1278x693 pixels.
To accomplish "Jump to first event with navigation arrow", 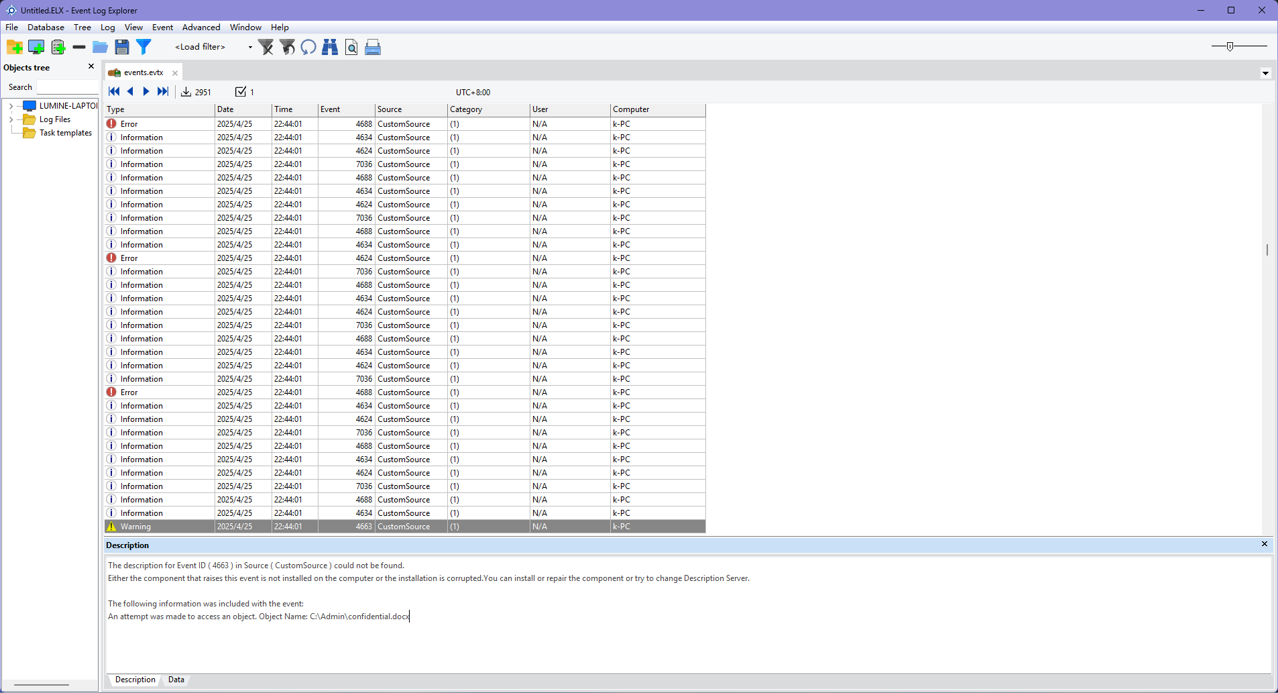I will click(114, 92).
